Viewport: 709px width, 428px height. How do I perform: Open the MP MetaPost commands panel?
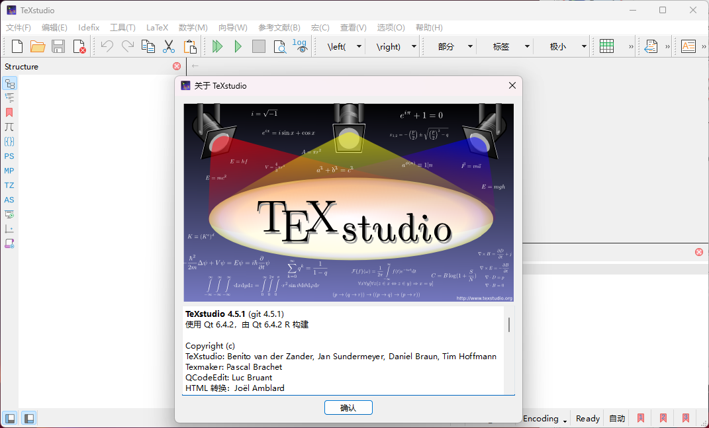[x=9, y=171]
